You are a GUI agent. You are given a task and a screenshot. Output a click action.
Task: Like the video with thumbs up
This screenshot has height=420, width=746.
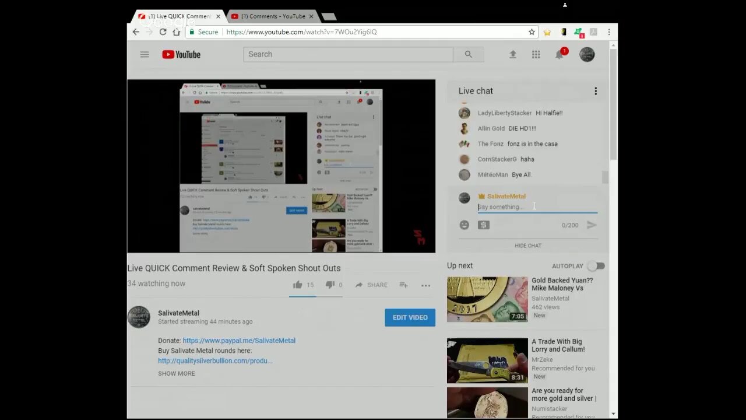[x=298, y=285]
